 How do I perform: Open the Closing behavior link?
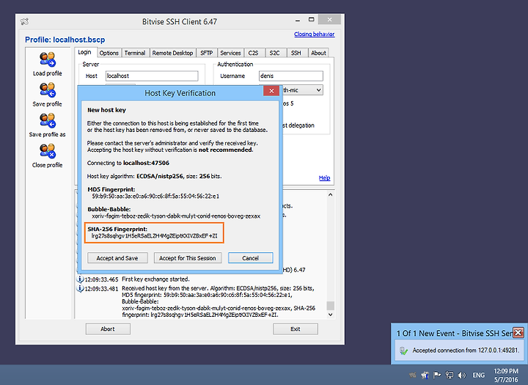pyautogui.click(x=314, y=34)
